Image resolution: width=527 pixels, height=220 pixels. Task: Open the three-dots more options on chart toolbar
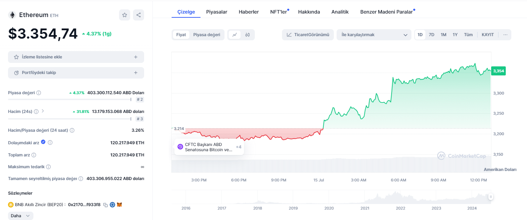coord(505,35)
